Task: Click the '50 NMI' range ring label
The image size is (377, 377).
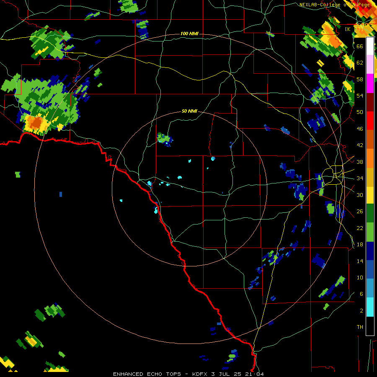Action: [x=189, y=111]
